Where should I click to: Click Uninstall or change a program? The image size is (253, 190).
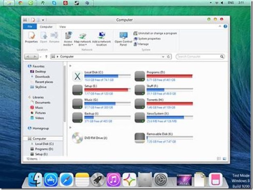click(155, 33)
